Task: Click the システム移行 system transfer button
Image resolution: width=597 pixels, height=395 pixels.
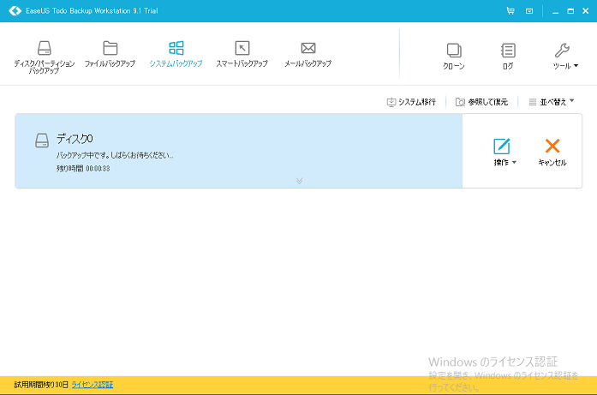Action: click(x=412, y=102)
